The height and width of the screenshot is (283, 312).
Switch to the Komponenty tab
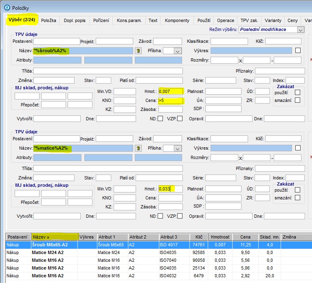pyautogui.click(x=177, y=20)
